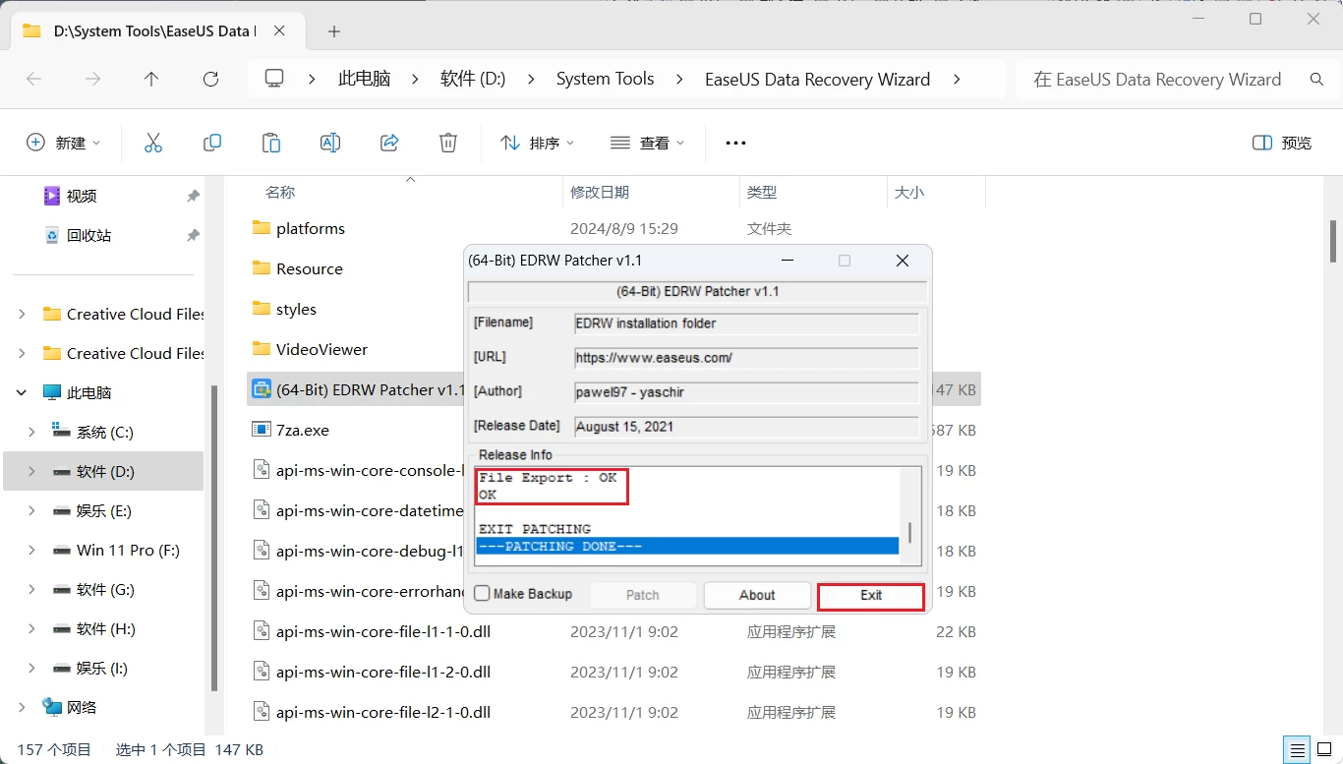Click the patcher URL field
1343x764 pixels.
(746, 358)
